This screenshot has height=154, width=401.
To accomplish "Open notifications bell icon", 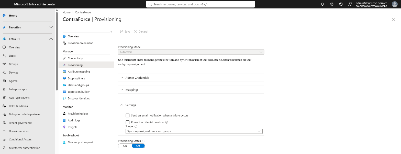I will (322, 4).
